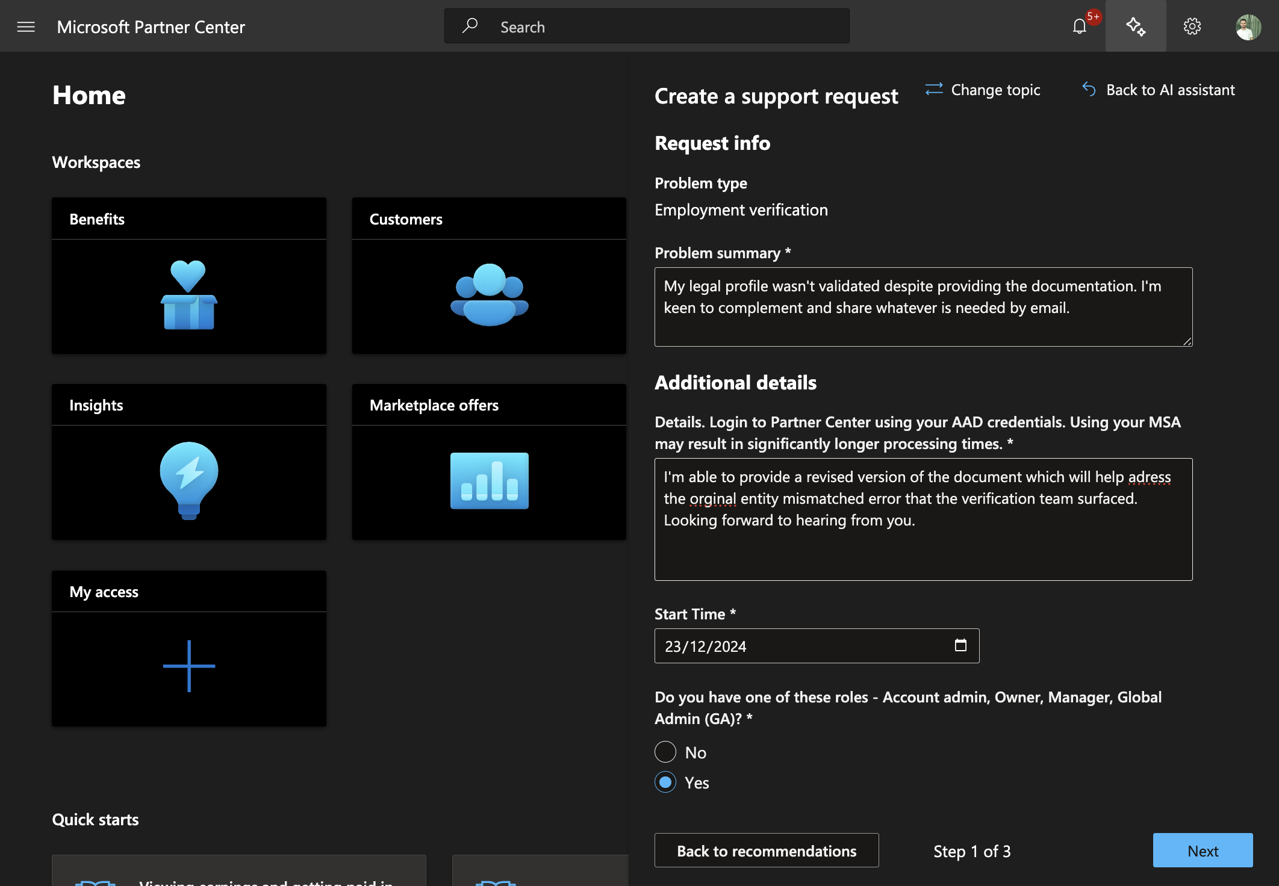Viewport: 1279px width, 886px height.
Task: Open the My access workspace title
Action: [104, 592]
